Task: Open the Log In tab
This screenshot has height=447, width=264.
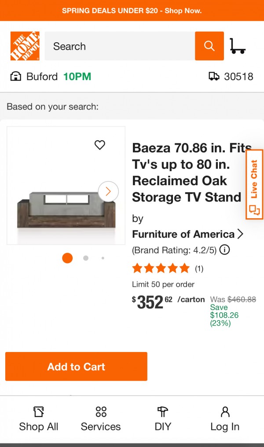Action: [225, 419]
